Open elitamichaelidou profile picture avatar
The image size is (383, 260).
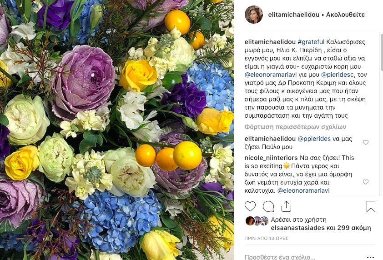[254, 15]
